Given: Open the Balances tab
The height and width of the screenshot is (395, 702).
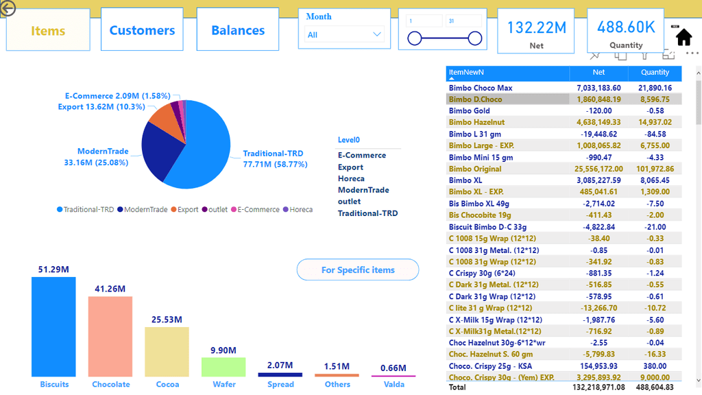Looking at the screenshot, I should [238, 30].
